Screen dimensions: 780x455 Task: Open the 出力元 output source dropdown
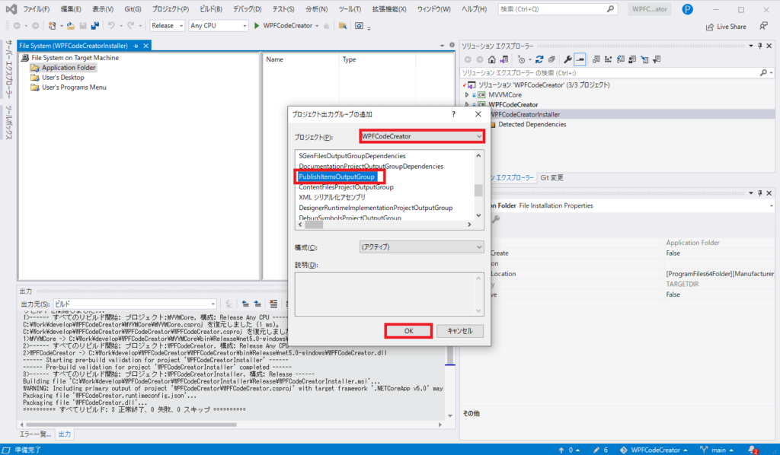point(135,304)
